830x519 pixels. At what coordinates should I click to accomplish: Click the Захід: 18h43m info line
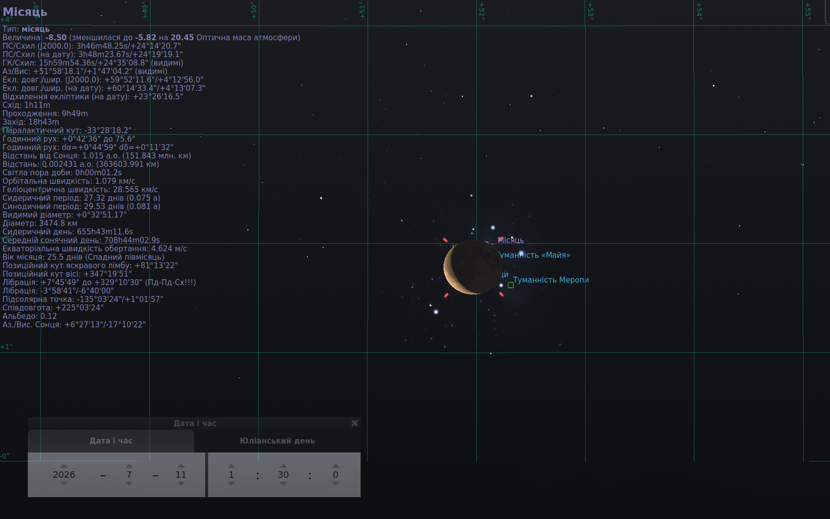[x=31, y=122]
